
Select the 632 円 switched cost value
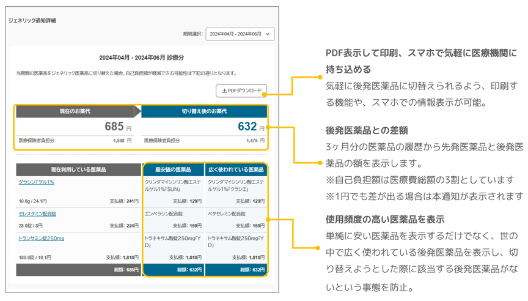(x=251, y=127)
